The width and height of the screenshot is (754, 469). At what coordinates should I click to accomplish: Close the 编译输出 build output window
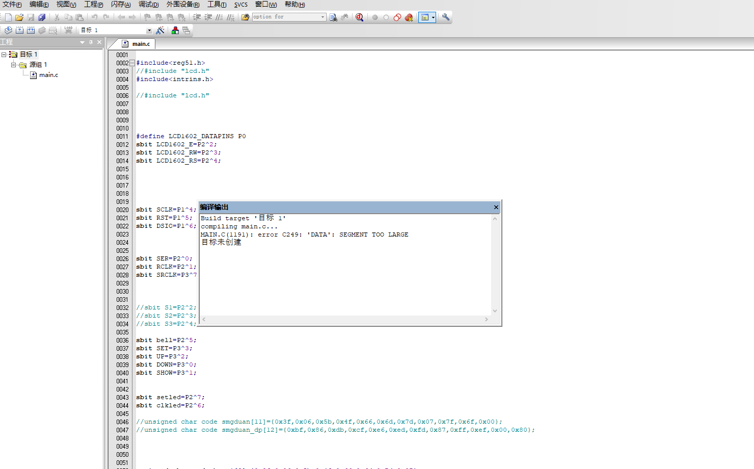click(496, 207)
